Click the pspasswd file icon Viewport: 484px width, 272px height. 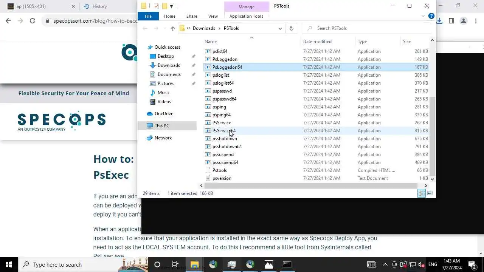208,91
